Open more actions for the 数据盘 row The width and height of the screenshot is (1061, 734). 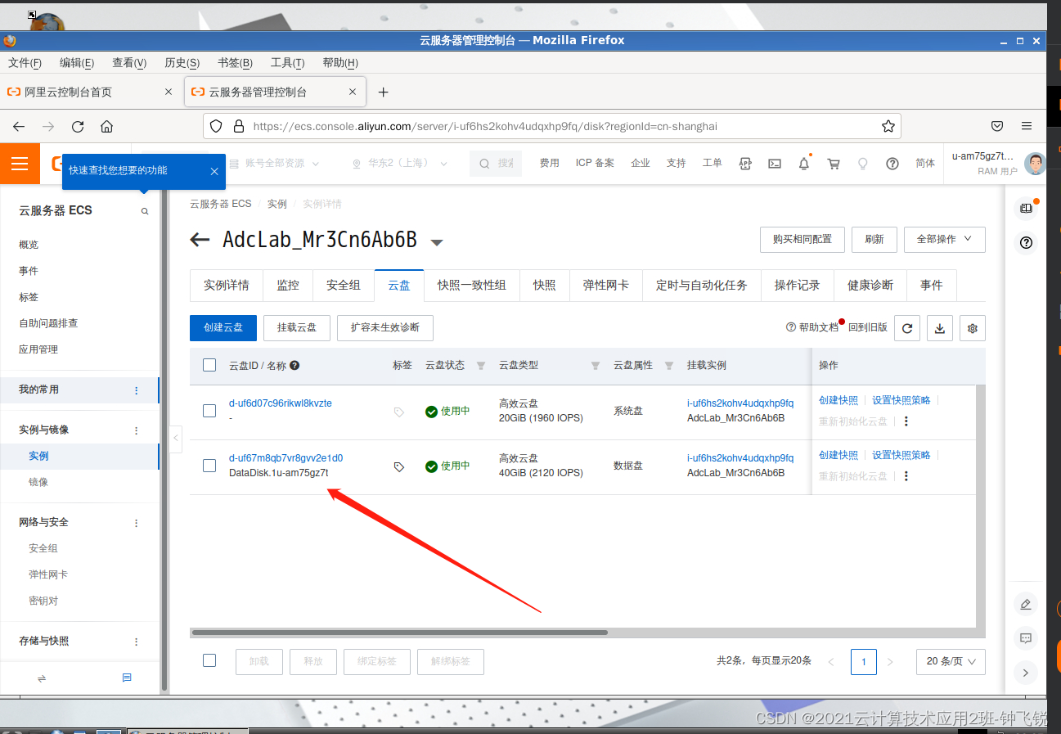coord(906,476)
